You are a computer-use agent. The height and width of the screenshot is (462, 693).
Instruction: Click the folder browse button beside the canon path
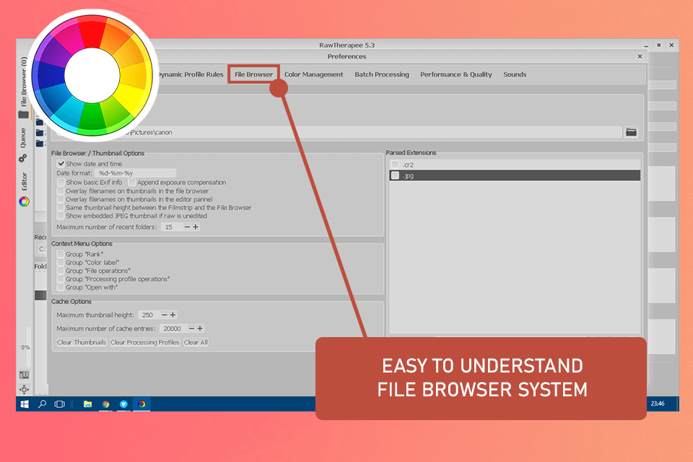tap(631, 132)
